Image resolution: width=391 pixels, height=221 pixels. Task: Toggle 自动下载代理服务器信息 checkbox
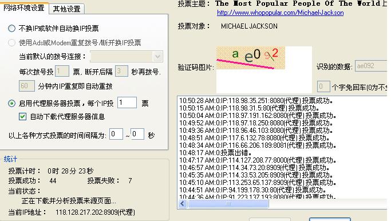tap(23, 116)
